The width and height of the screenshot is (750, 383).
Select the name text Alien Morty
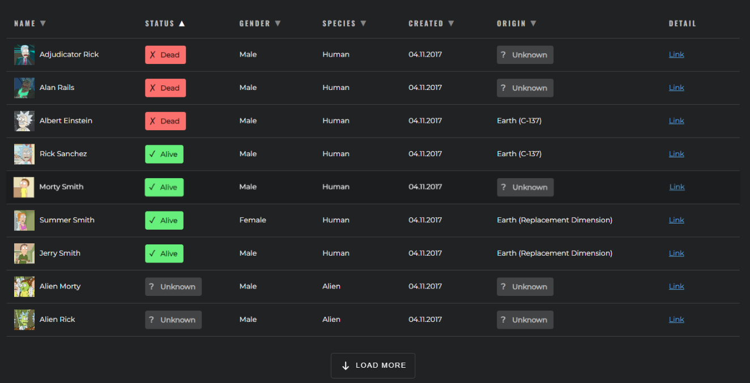tap(60, 286)
